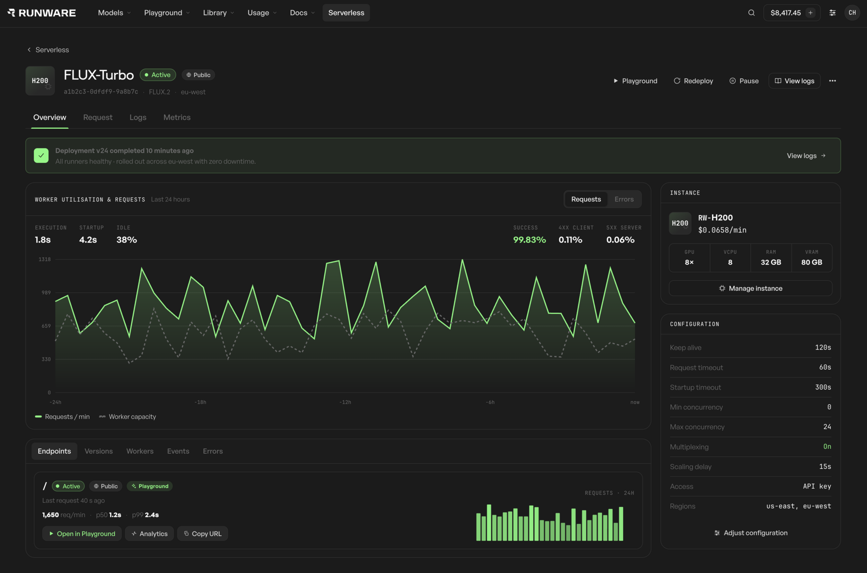Click the Startup timeout 300s value

point(823,387)
